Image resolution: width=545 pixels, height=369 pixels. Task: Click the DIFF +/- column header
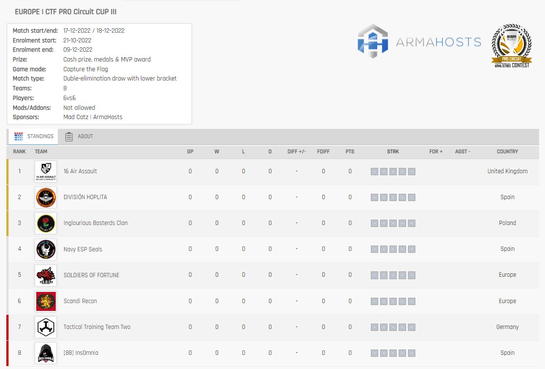[x=297, y=151]
